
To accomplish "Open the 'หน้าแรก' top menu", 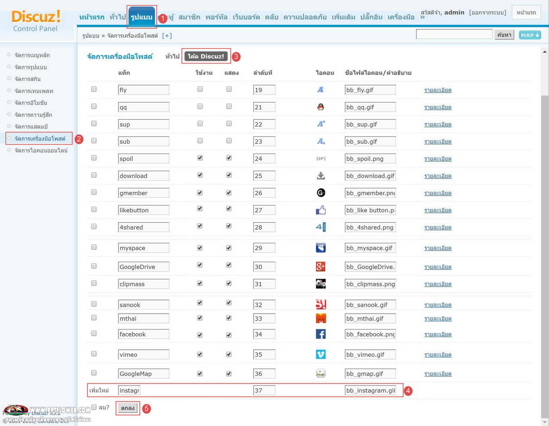I will (92, 17).
